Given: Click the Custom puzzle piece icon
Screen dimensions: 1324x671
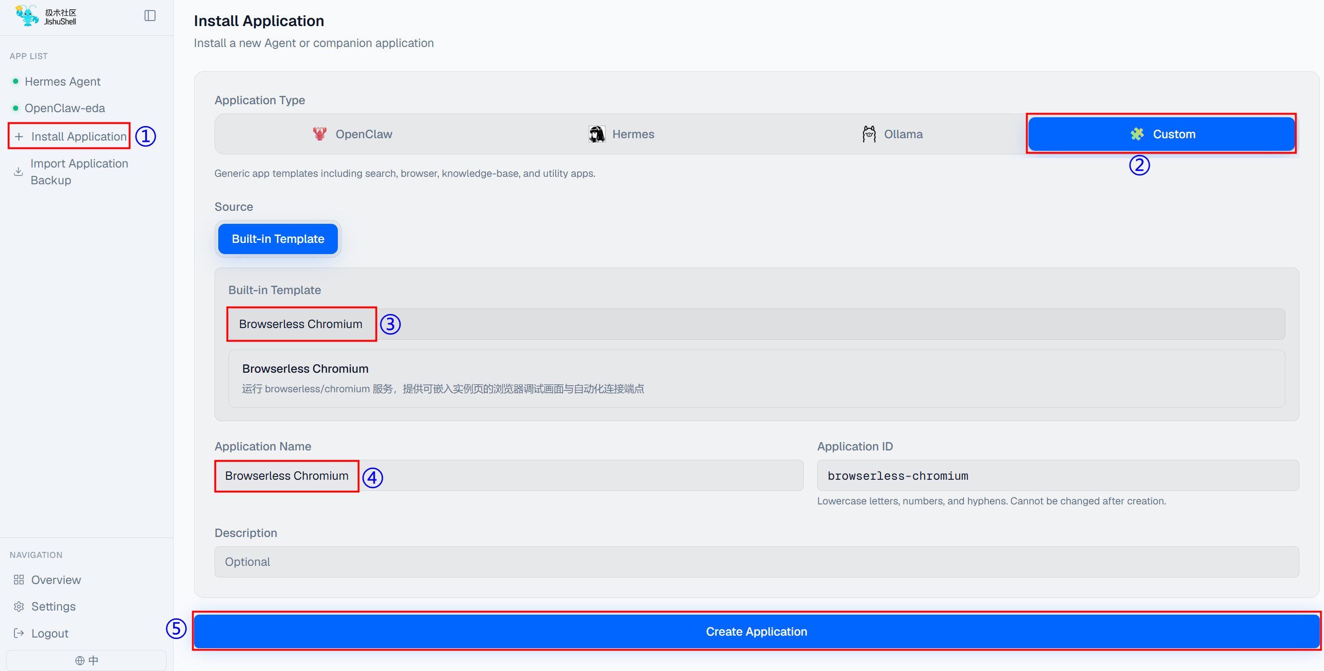Looking at the screenshot, I should 1137,134.
